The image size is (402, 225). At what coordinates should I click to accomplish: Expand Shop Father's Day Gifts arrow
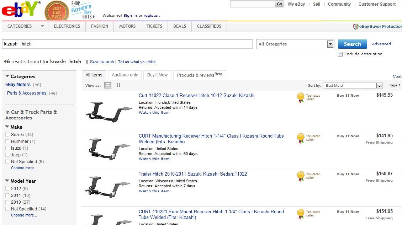click(x=94, y=17)
